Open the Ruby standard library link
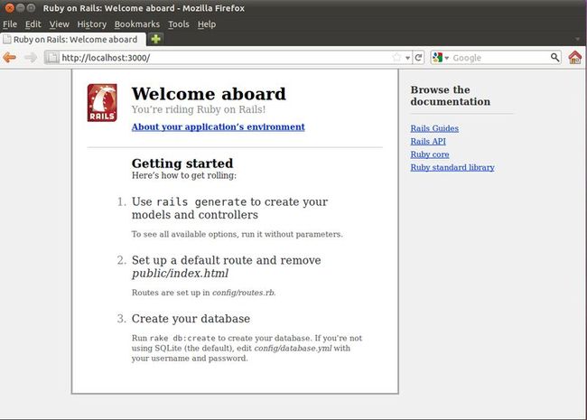Screen dimensions: 587x420 pos(452,167)
